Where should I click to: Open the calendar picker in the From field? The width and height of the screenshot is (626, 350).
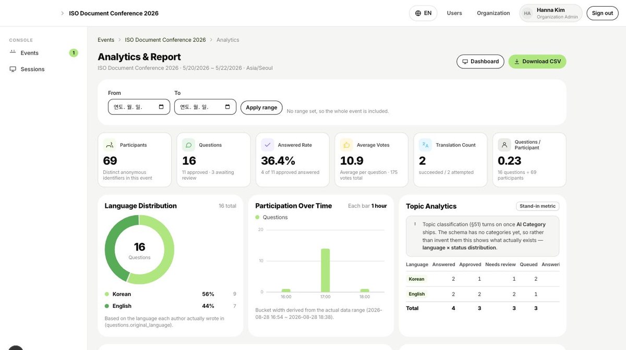[x=161, y=107]
